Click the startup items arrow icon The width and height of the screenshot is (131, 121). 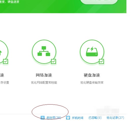click(43, 118)
